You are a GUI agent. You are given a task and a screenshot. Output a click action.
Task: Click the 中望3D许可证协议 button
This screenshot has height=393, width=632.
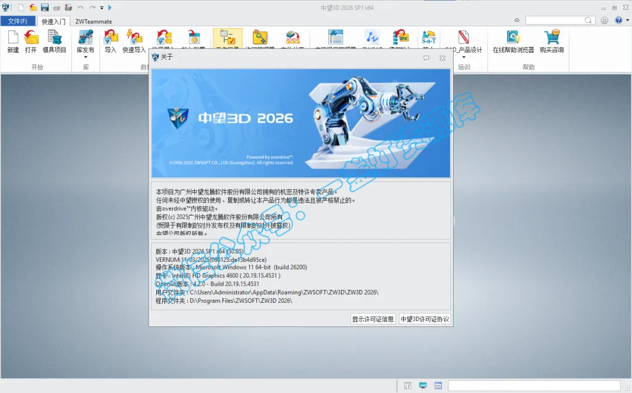point(425,319)
